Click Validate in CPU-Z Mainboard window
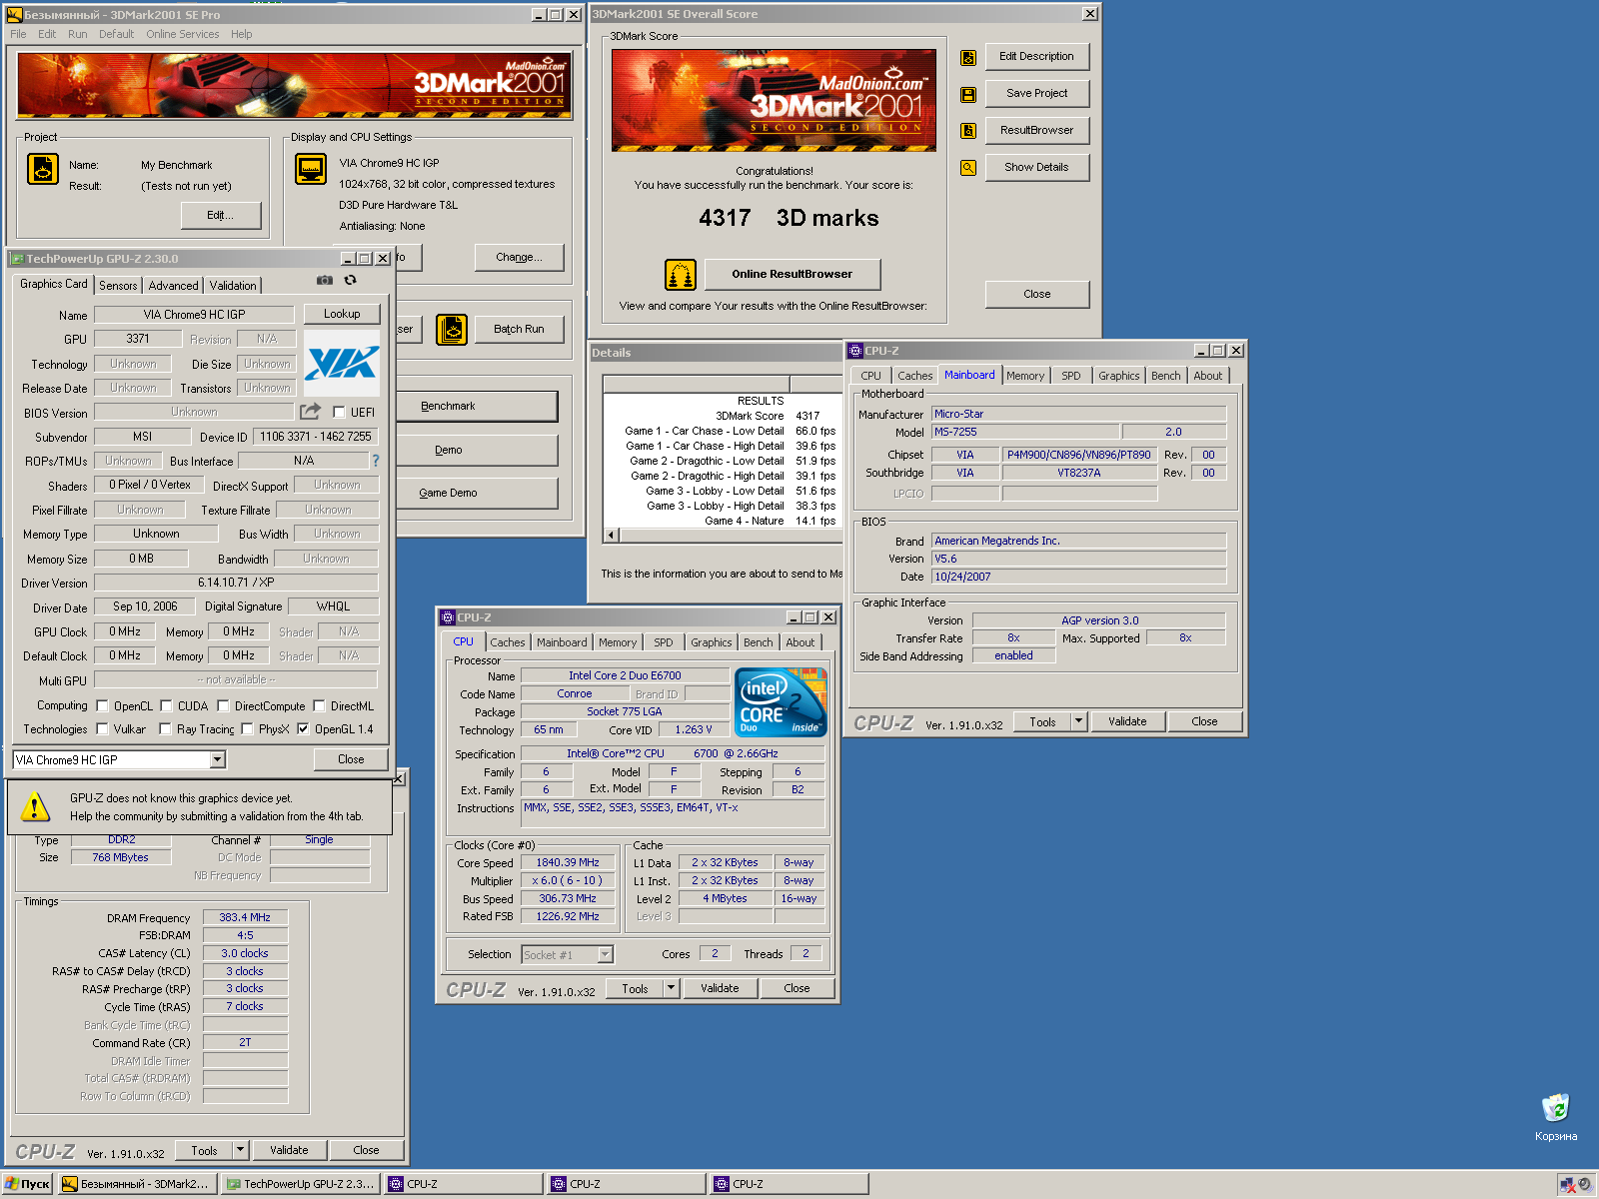This screenshot has height=1199, width=1599. (x=1127, y=721)
